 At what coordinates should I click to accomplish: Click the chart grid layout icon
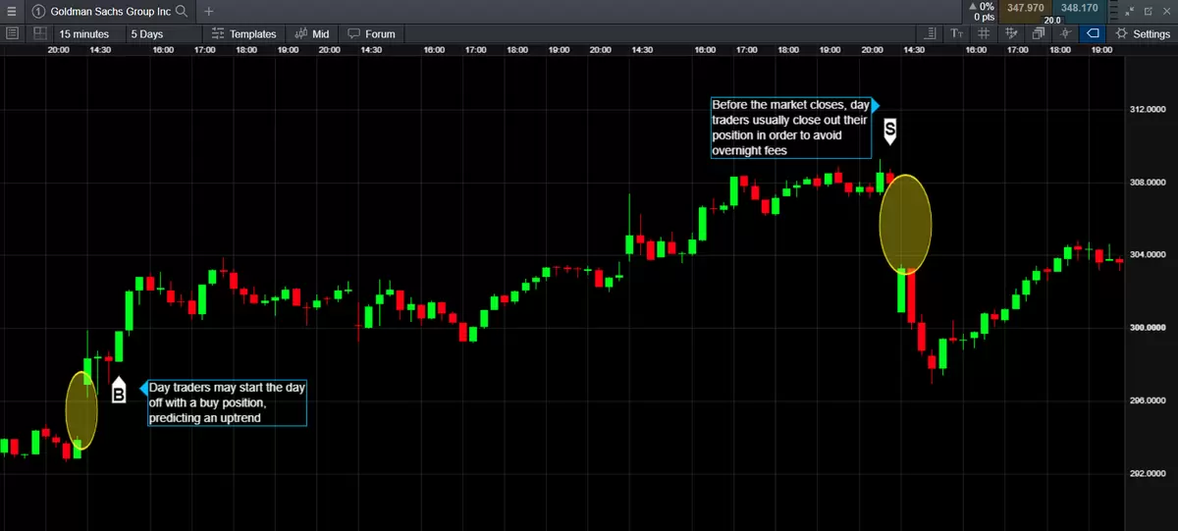(x=39, y=33)
